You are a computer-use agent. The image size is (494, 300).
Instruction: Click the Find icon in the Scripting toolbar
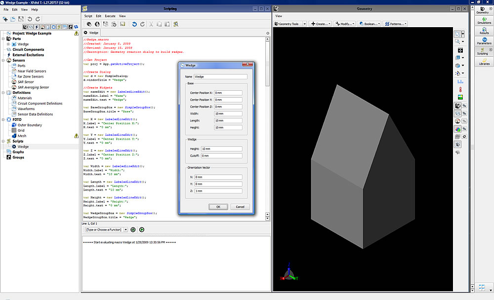point(176,24)
